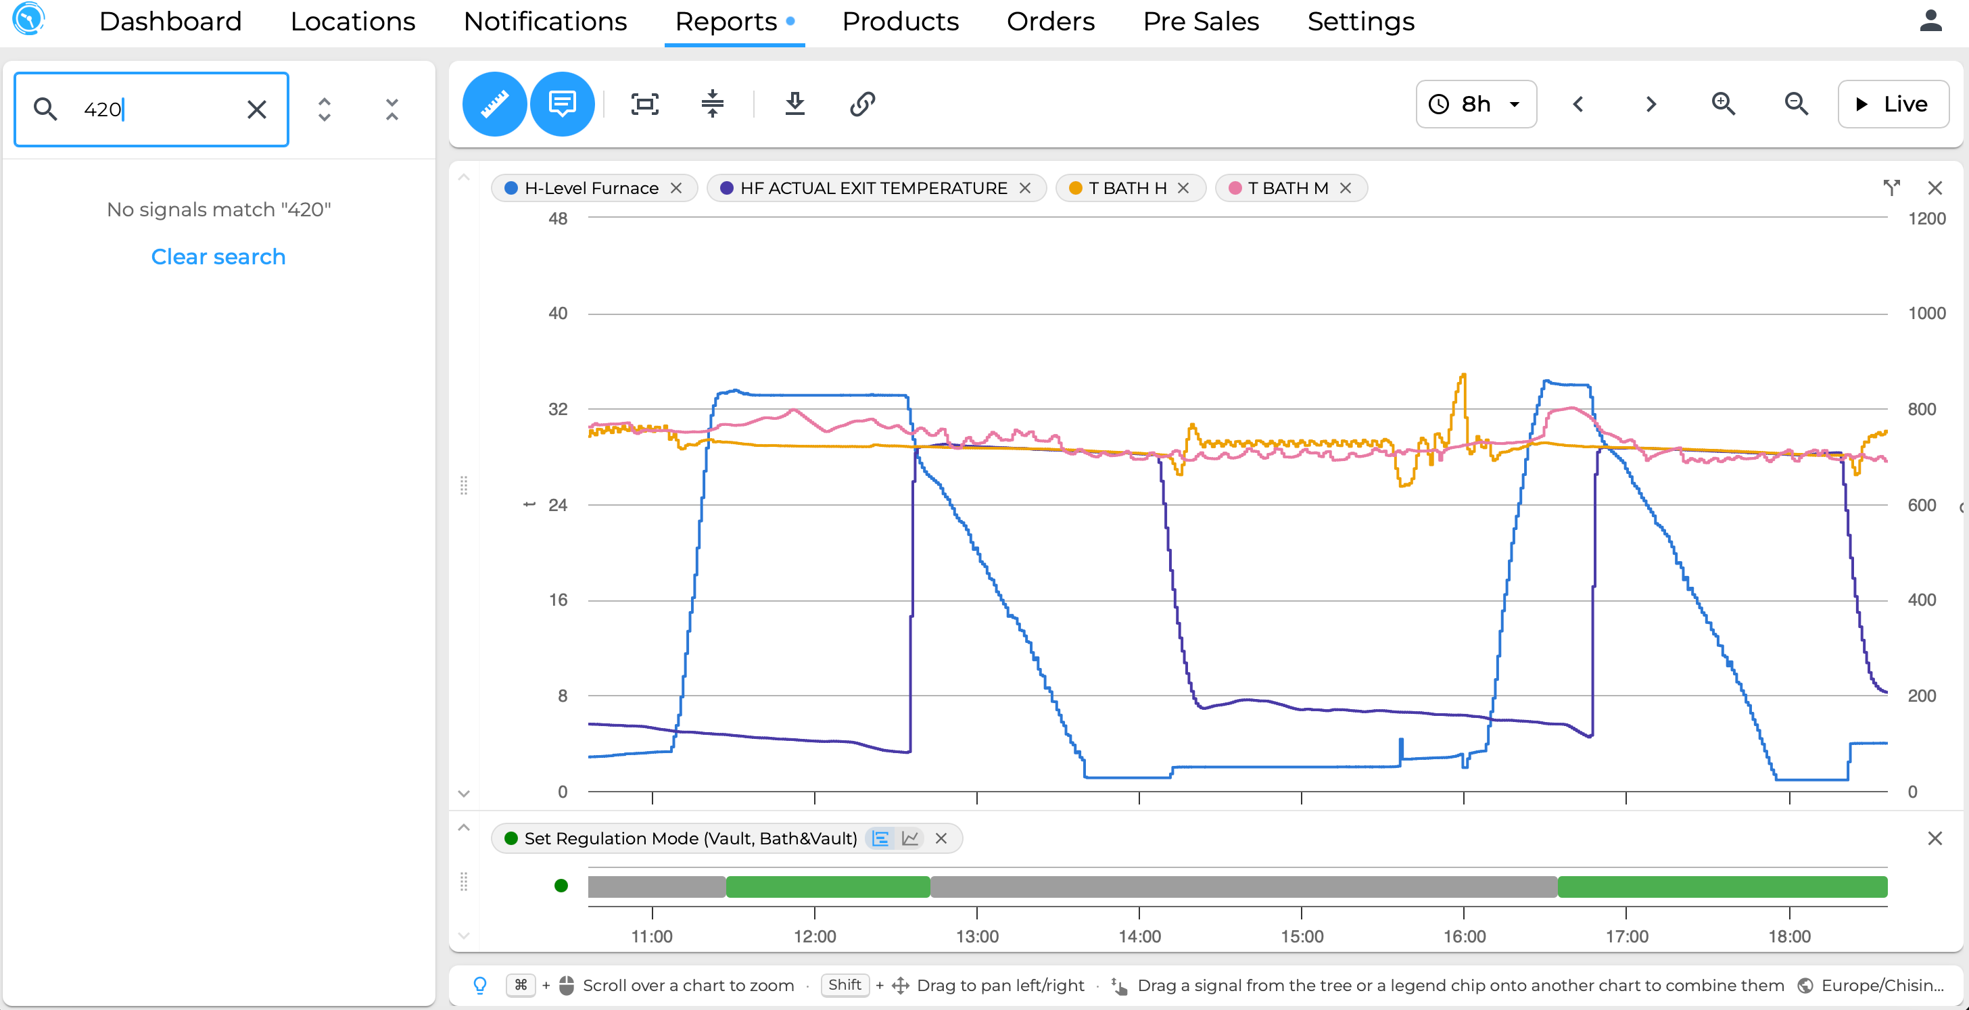This screenshot has width=1969, height=1010.
Task: Toggle the ruler measurement tool
Action: click(494, 104)
